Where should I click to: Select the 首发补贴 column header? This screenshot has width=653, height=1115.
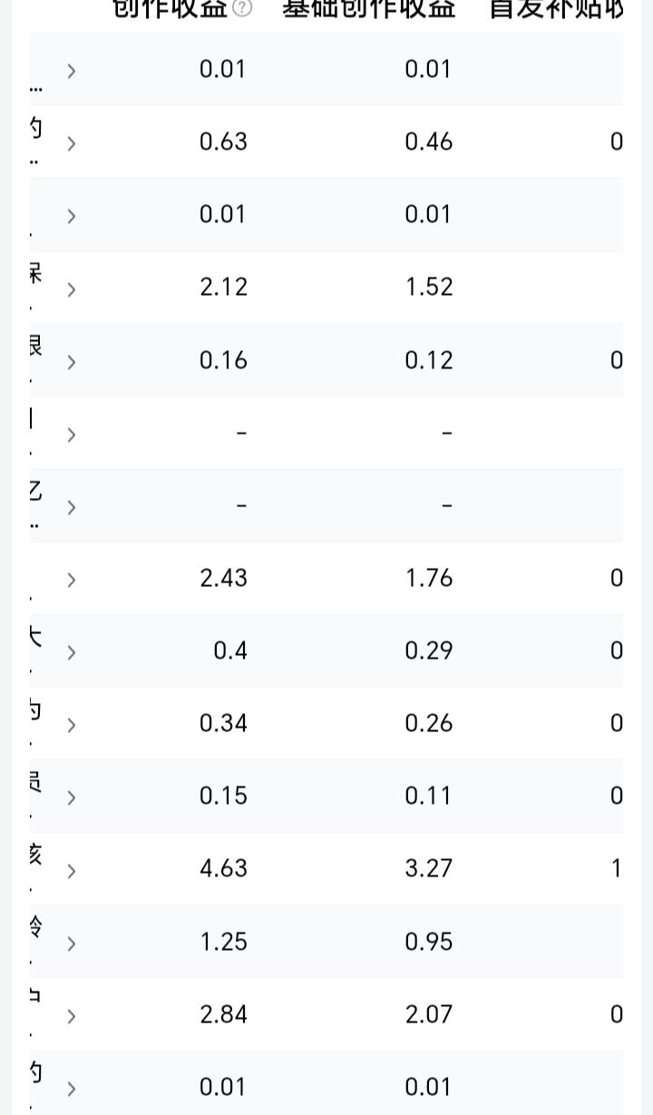[556, 8]
